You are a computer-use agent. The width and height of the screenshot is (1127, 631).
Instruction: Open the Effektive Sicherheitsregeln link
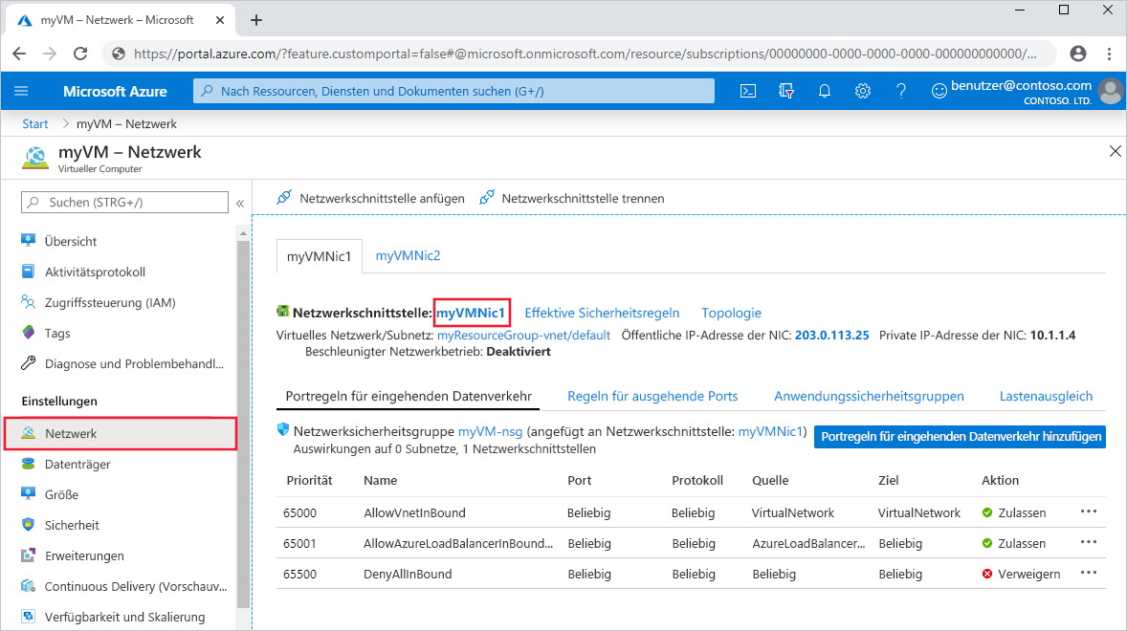(602, 313)
